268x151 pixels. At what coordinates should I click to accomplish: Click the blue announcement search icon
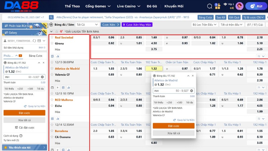point(51,17)
